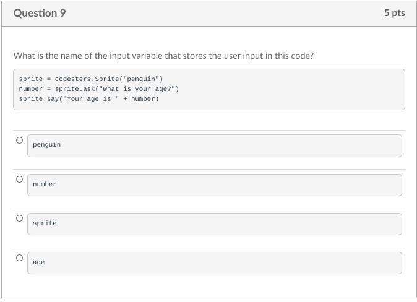Click the sprite.ask call in the code
Screen dimensions: 417x302
(x=75, y=88)
